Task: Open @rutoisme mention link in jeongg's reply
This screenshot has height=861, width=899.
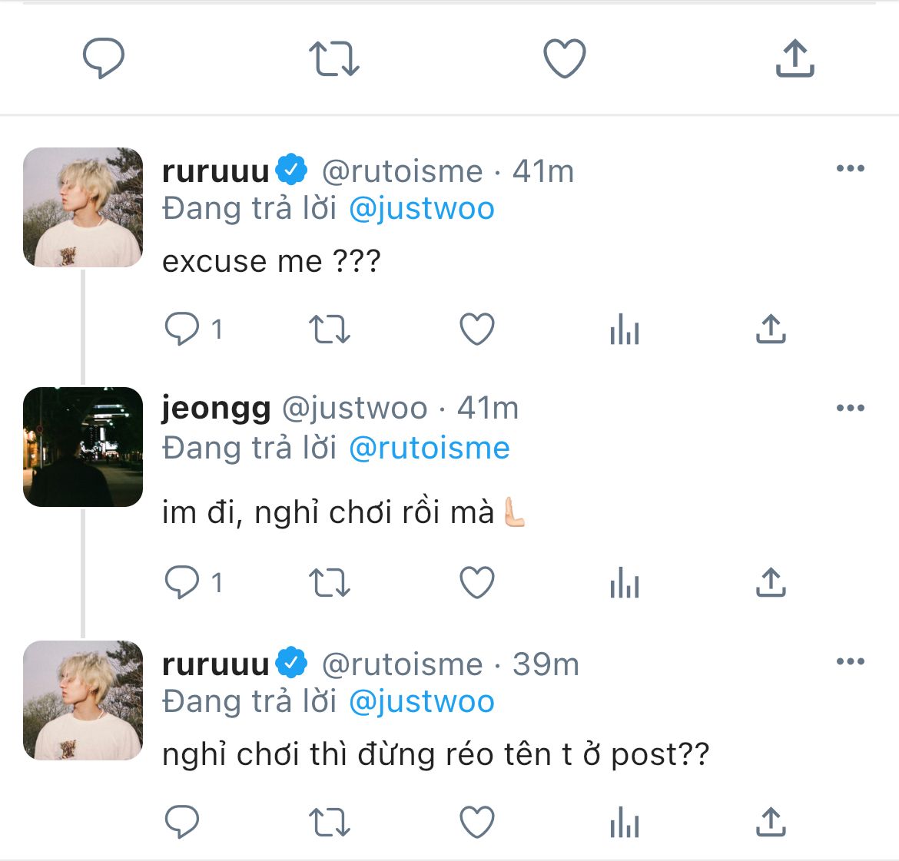Action: (x=429, y=448)
